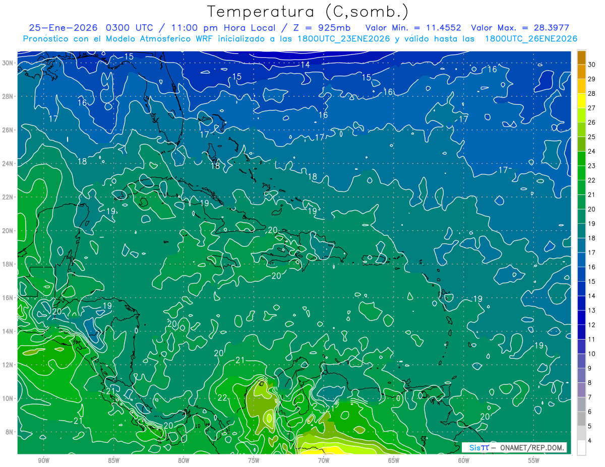Screen dimensions: 605x467
Task: Click the colorbar label "25"
Action: coord(592,137)
